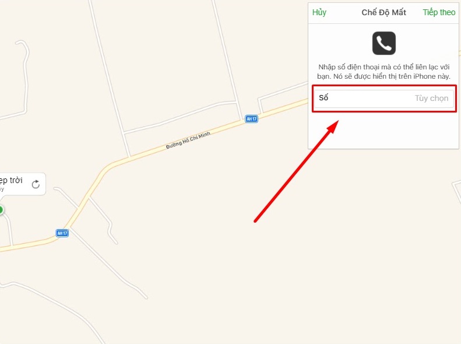Select the green device location dot

click(1, 210)
